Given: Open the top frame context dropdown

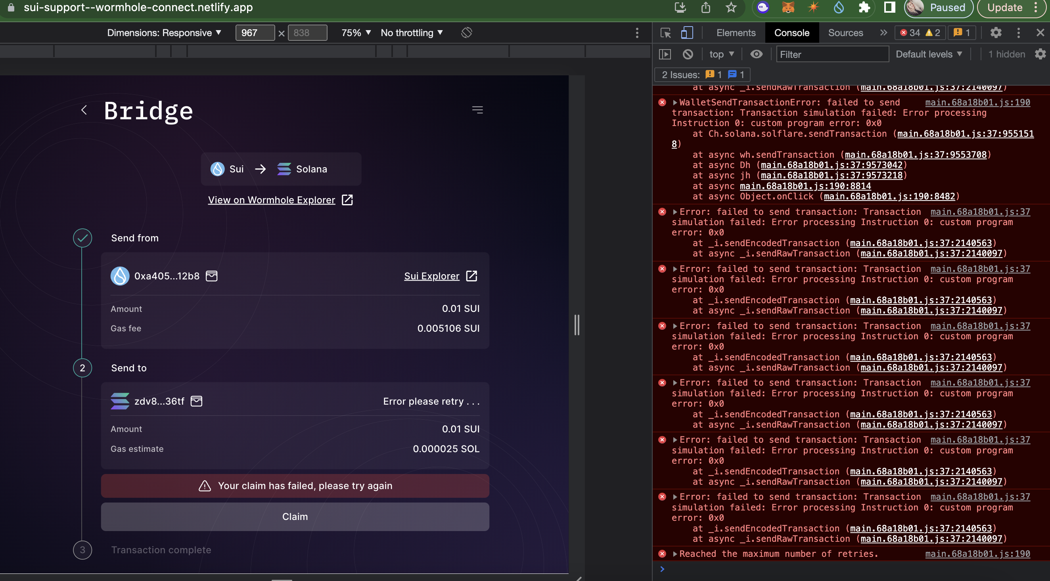Looking at the screenshot, I should [x=721, y=54].
